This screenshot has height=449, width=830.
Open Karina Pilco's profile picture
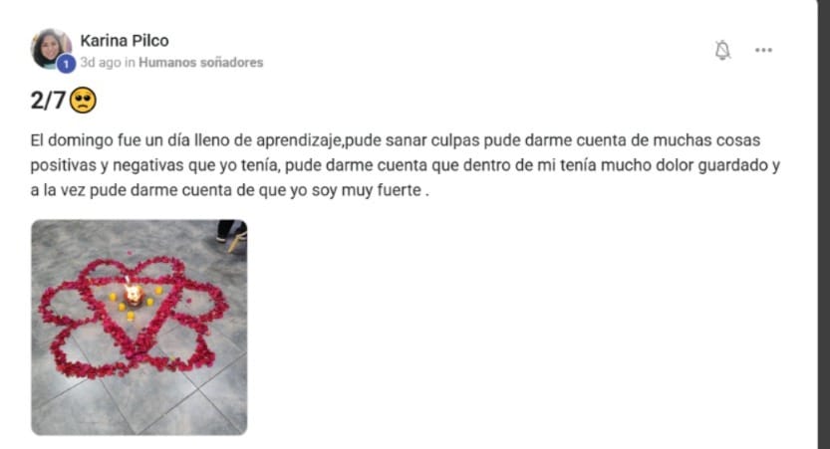(x=50, y=49)
